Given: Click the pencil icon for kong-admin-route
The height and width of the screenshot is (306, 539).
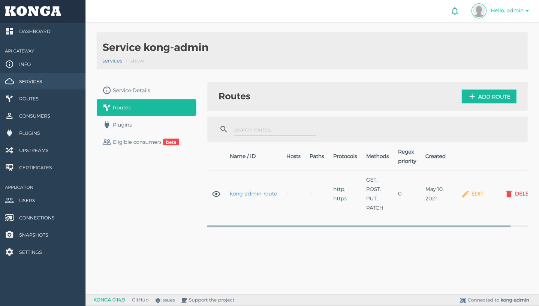Looking at the screenshot, I should click(465, 194).
